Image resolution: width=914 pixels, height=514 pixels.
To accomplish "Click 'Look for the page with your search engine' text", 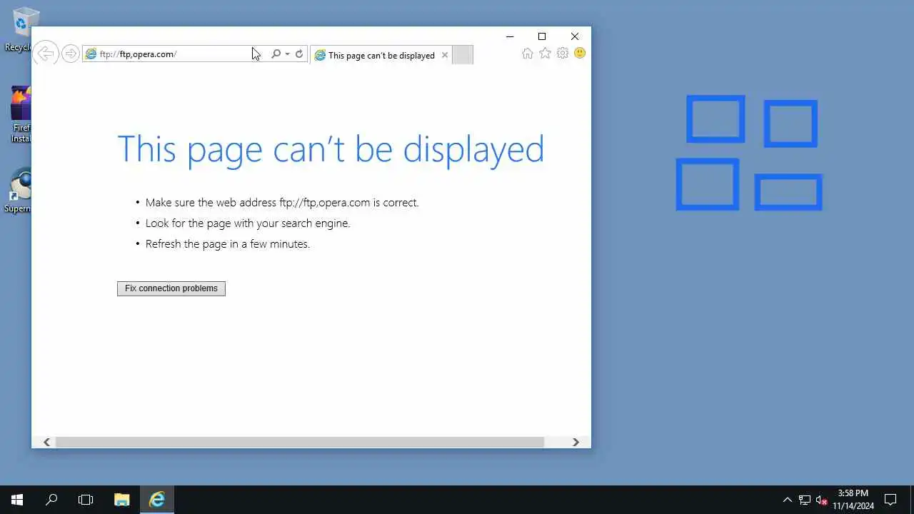I will pyautogui.click(x=248, y=223).
